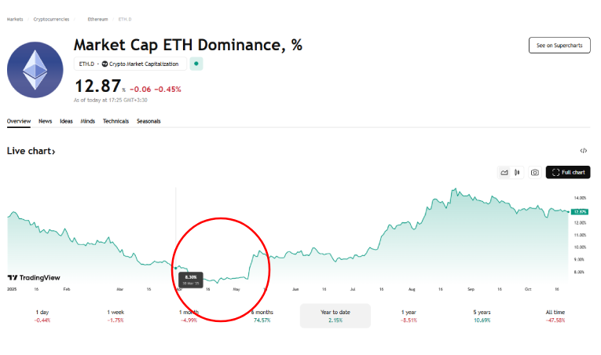This screenshot has width=601, height=355.
Task: Open ETH.D Crypto Market Capitalization selector
Action: (130, 64)
